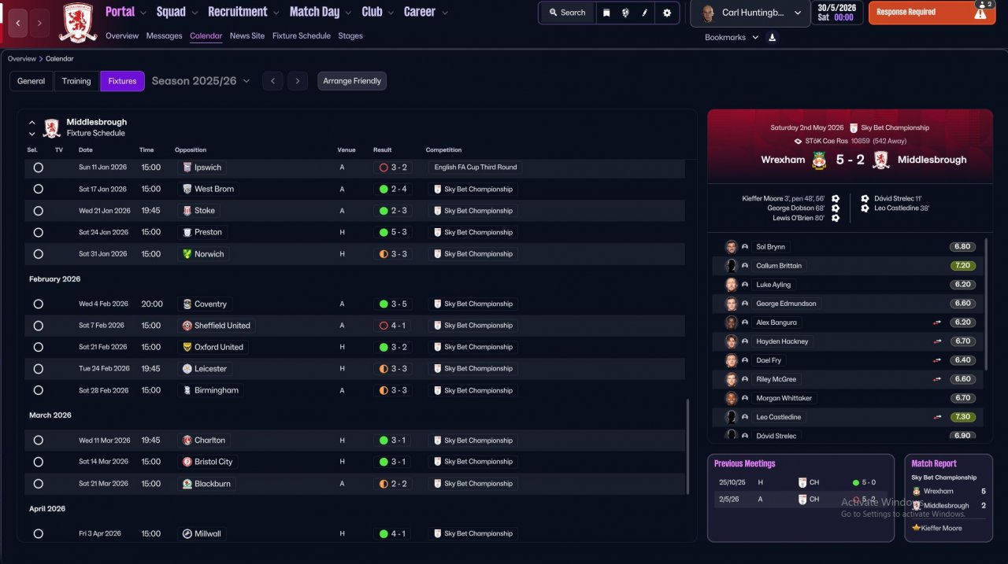Open the Squad dropdown menu
The image size is (1008, 564).
point(176,12)
